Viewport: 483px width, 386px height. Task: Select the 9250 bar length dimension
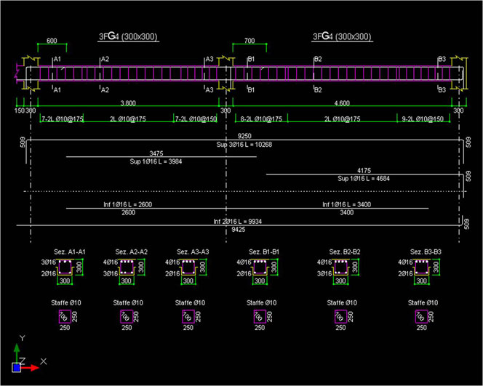point(244,136)
